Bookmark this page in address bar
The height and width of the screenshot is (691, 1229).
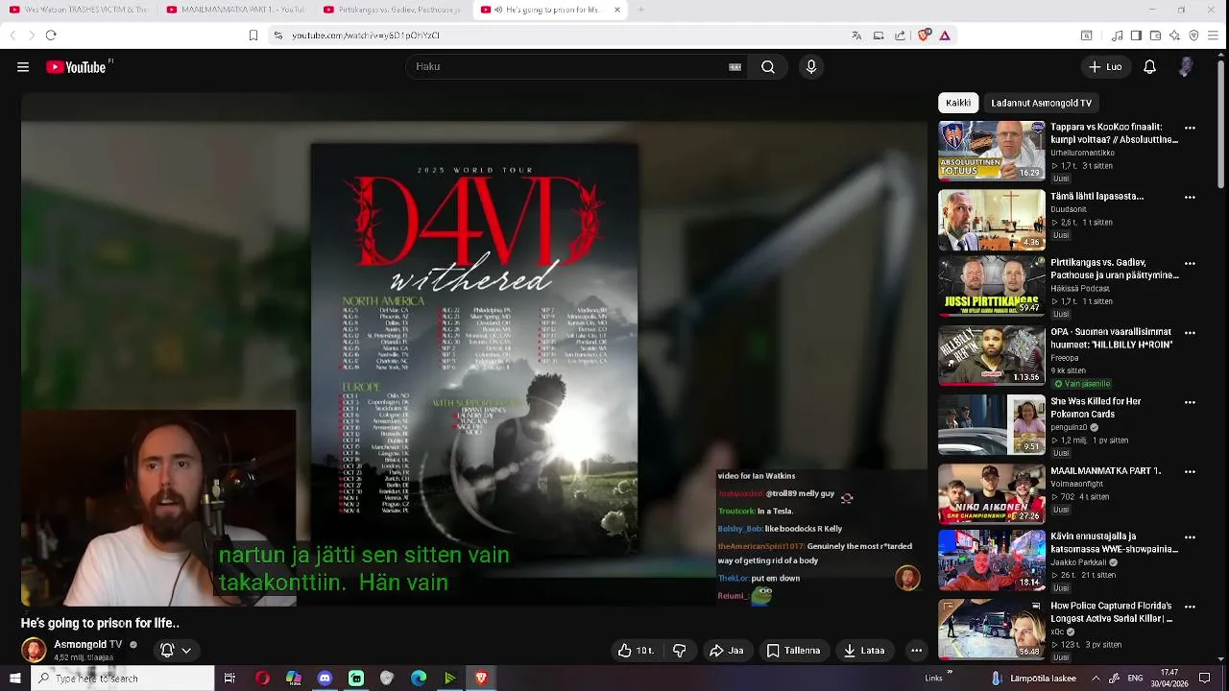[253, 36]
